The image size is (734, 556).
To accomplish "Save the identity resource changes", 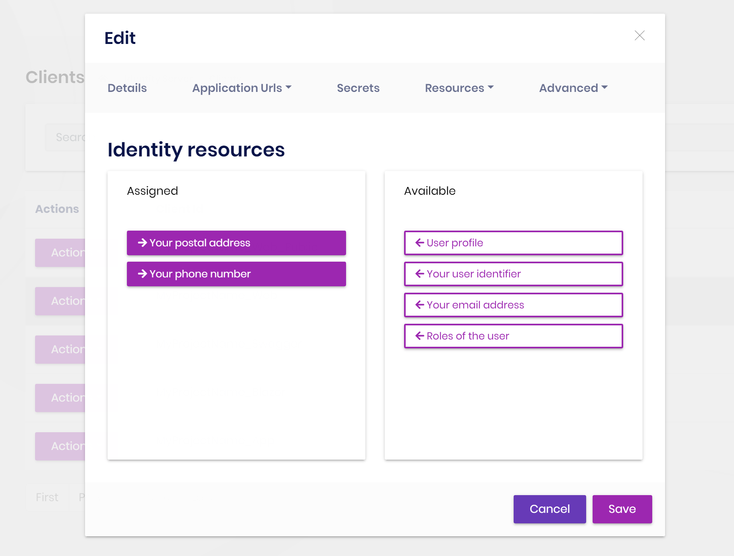I will [x=622, y=509].
